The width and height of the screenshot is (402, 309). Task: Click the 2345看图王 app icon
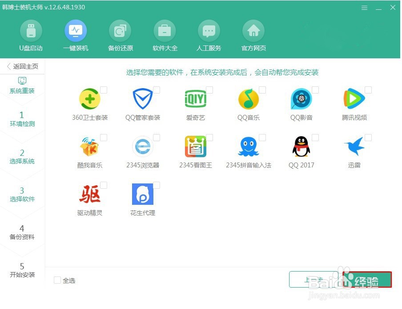click(x=196, y=146)
